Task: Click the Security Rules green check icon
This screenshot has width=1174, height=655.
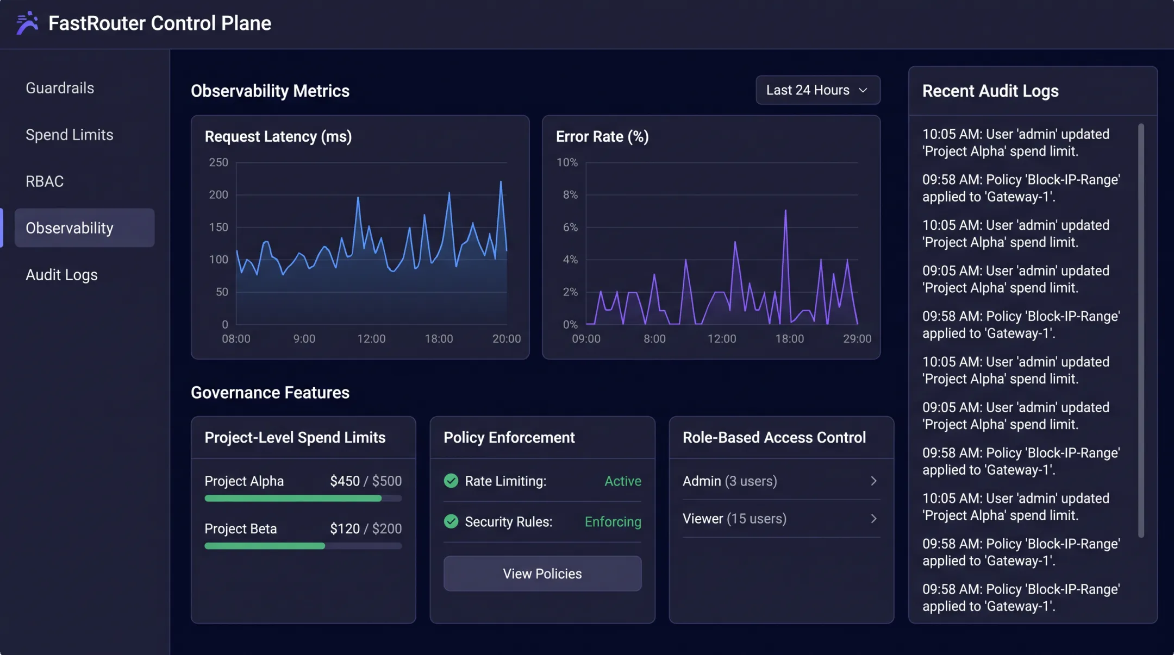Action: click(451, 521)
